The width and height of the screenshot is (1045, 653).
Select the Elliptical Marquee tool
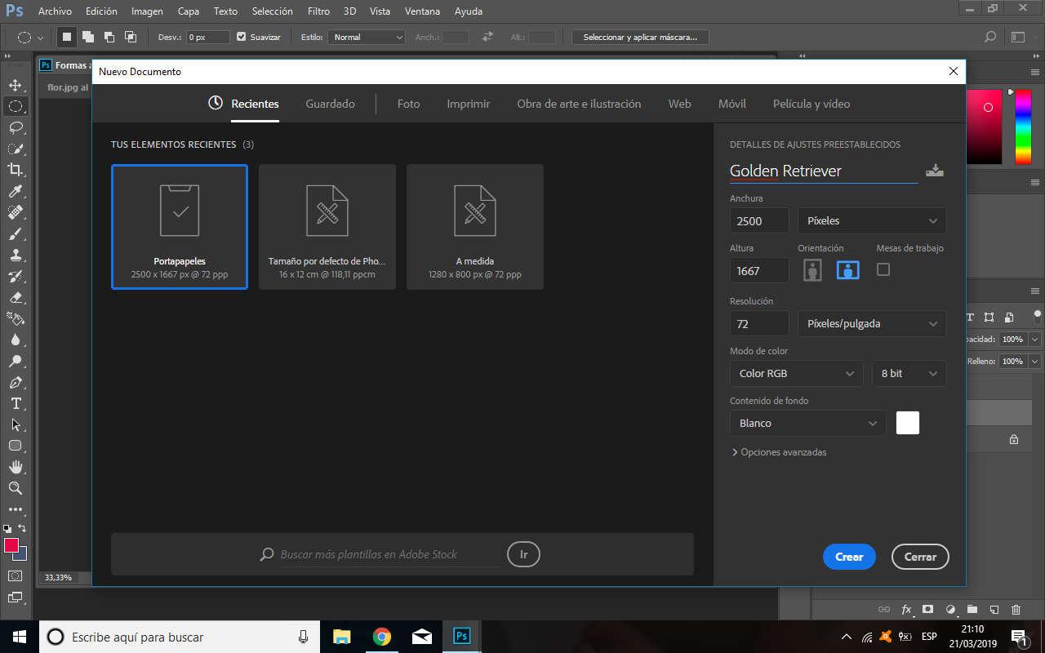15,106
